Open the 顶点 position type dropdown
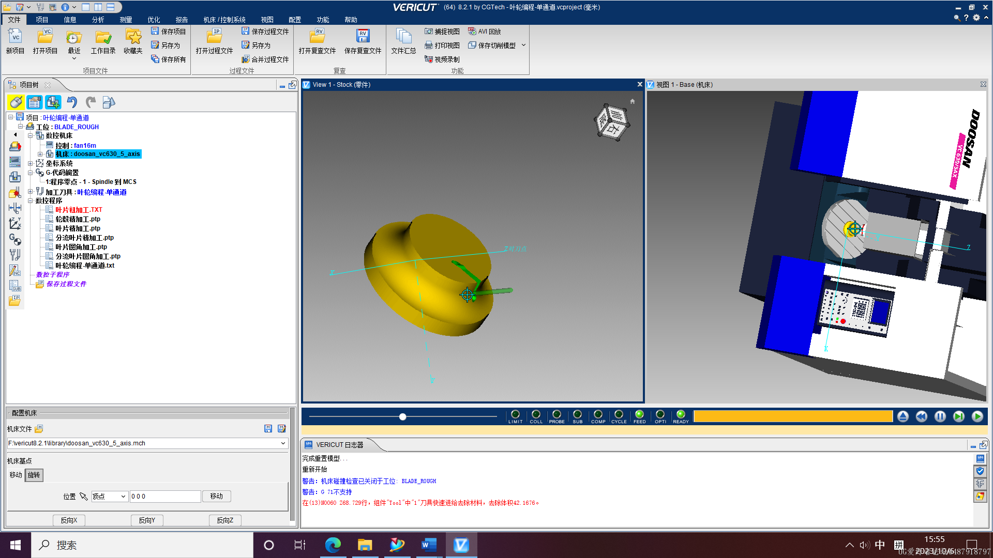The image size is (993, 558). pyautogui.click(x=123, y=497)
